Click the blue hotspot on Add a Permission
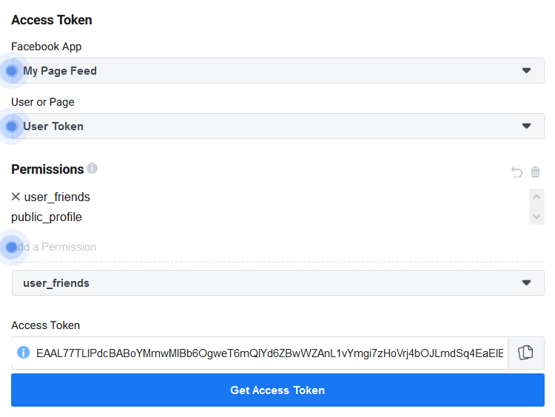Viewport: 555px width, 417px height. tap(11, 247)
